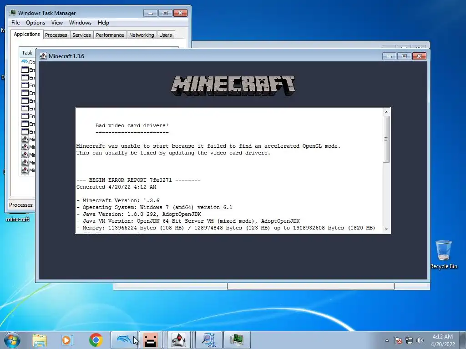Click the 'Java Version: 1.8.0_292' line
Viewport: 466px width, 349px height.
pyautogui.click(x=139, y=214)
